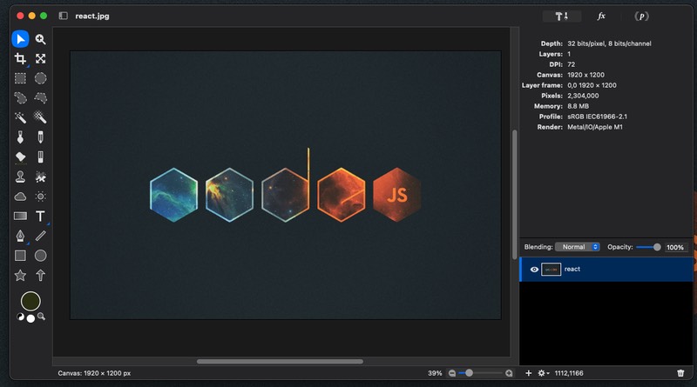Screen dimensions: 697x387
Task: Add a new layer with plus button
Action: click(529, 373)
